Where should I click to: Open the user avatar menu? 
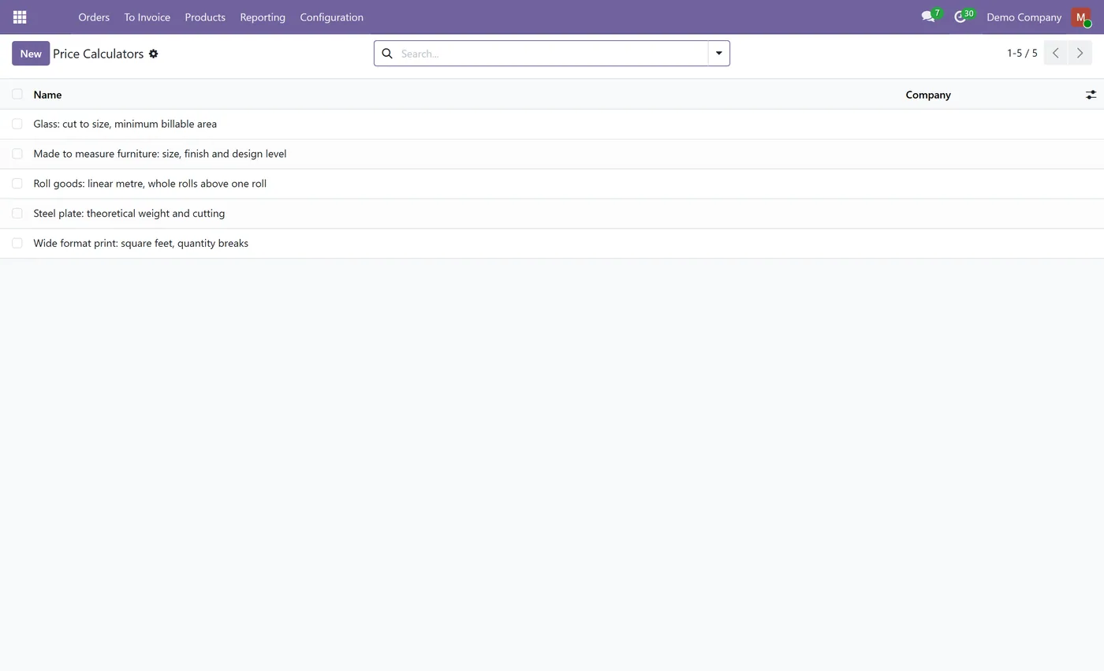pos(1081,17)
